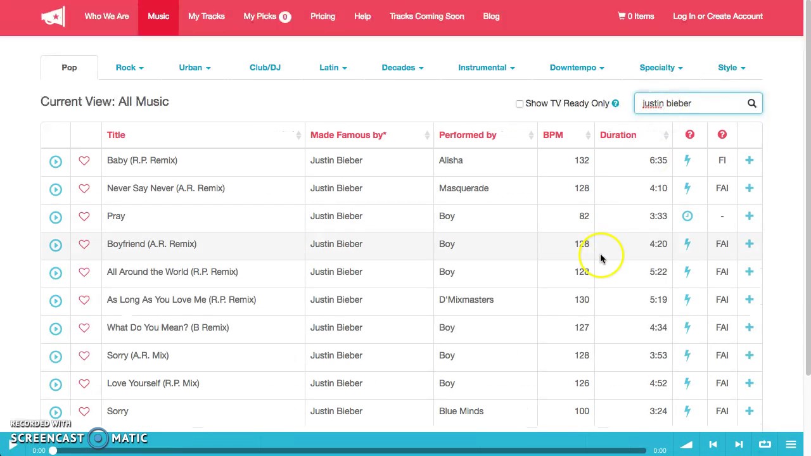Expand the Specialty dropdown

[x=661, y=68]
